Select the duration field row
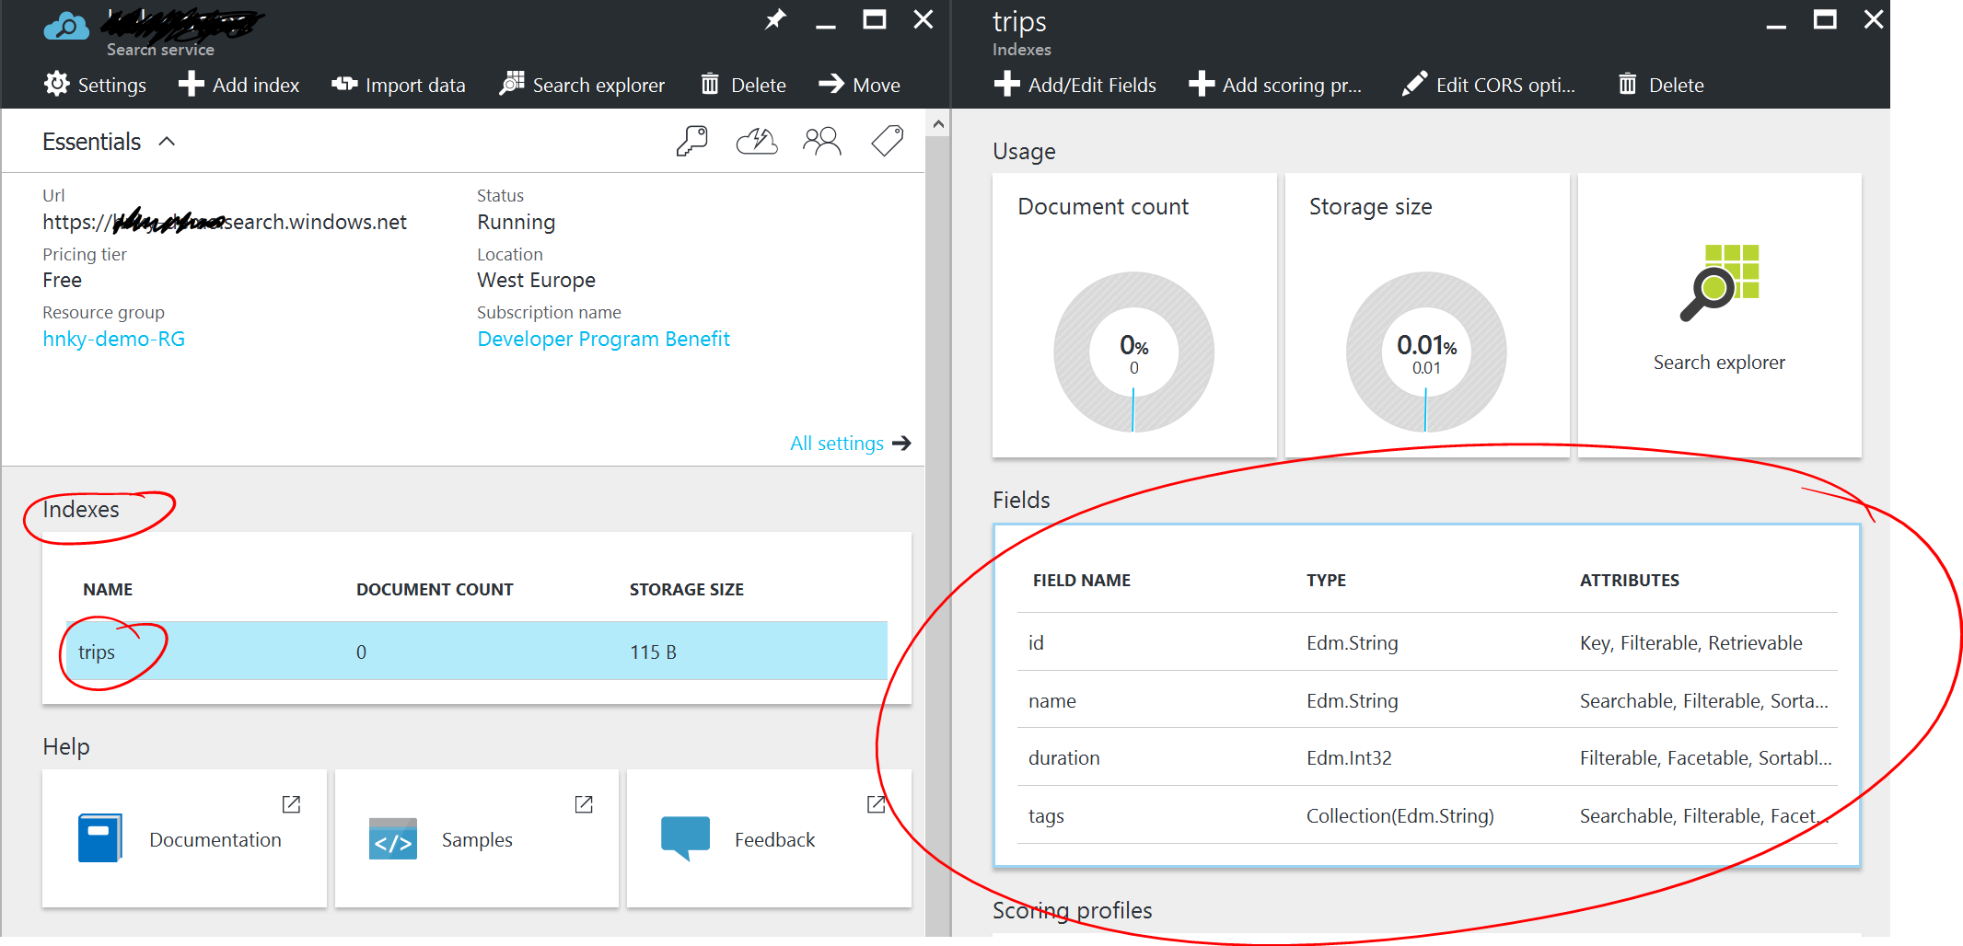 pyautogui.click(x=1427, y=757)
